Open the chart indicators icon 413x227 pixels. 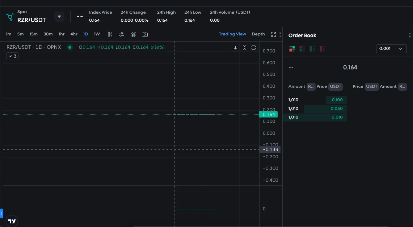(133, 34)
